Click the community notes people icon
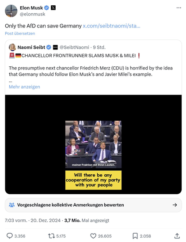Viewport: 186px width, 242px height. (x=12, y=205)
